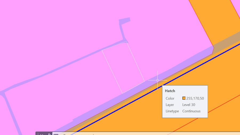Close the command line bar

tap(42, 134)
